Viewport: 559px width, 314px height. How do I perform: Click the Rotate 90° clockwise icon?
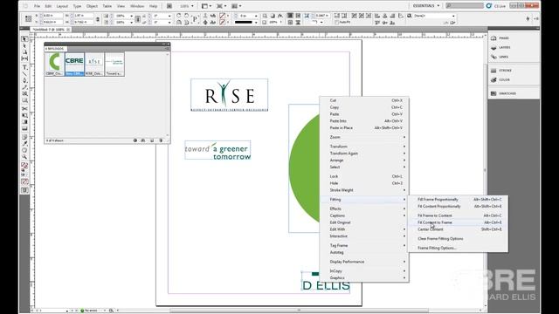(x=178, y=16)
